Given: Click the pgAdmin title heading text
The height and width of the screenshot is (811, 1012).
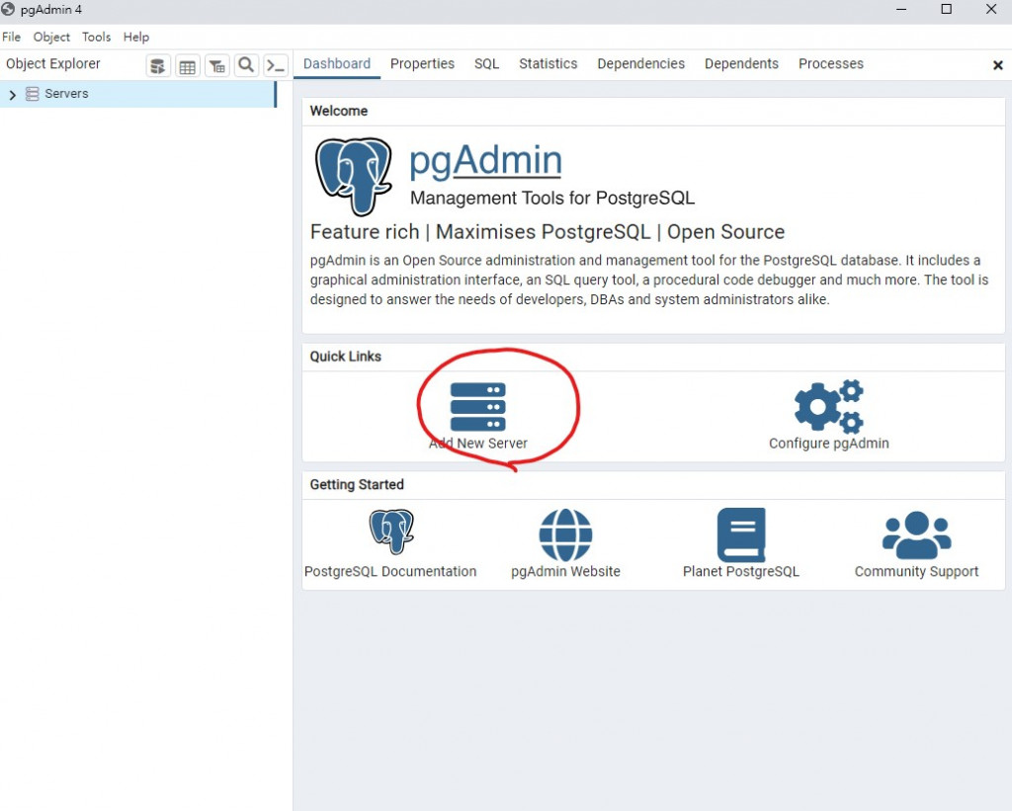Looking at the screenshot, I should 485,160.
